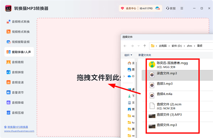
Task: Click the 音频变速 1X icon
Action: coord(9,82)
